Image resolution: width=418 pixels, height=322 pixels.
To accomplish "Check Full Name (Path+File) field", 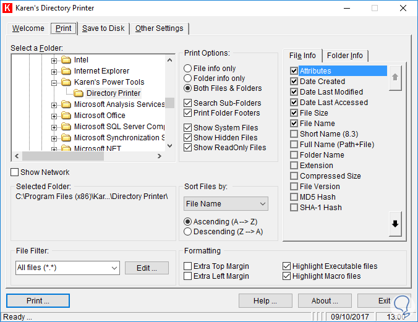I will pyautogui.click(x=294, y=145).
